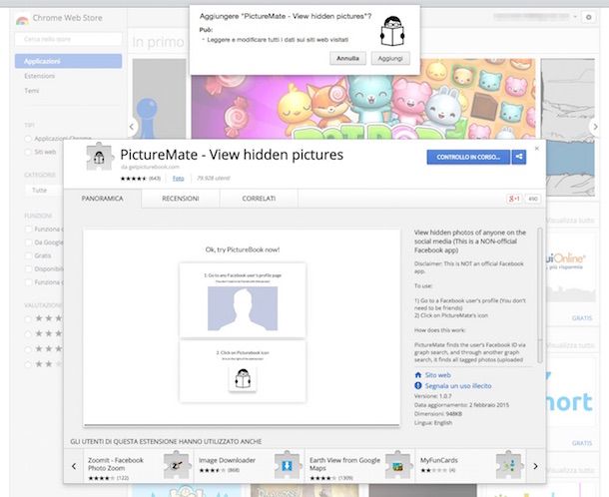The height and width of the screenshot is (497, 609).
Task: Open the Foto category link
Action: tap(179, 179)
